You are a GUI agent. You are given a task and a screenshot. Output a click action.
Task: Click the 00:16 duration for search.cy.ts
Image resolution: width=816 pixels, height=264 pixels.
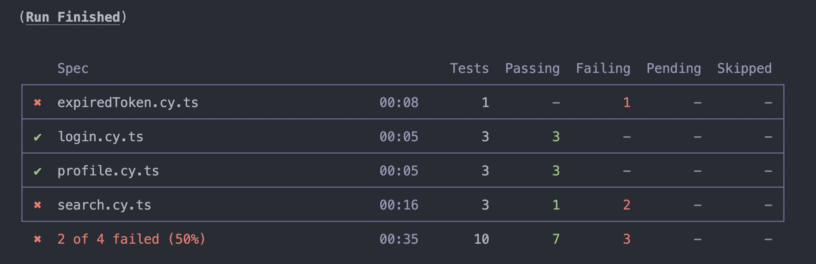[399, 205]
